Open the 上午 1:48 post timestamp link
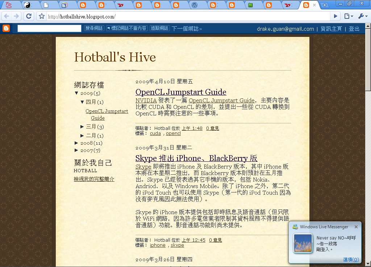371x267 pixels. [192, 128]
